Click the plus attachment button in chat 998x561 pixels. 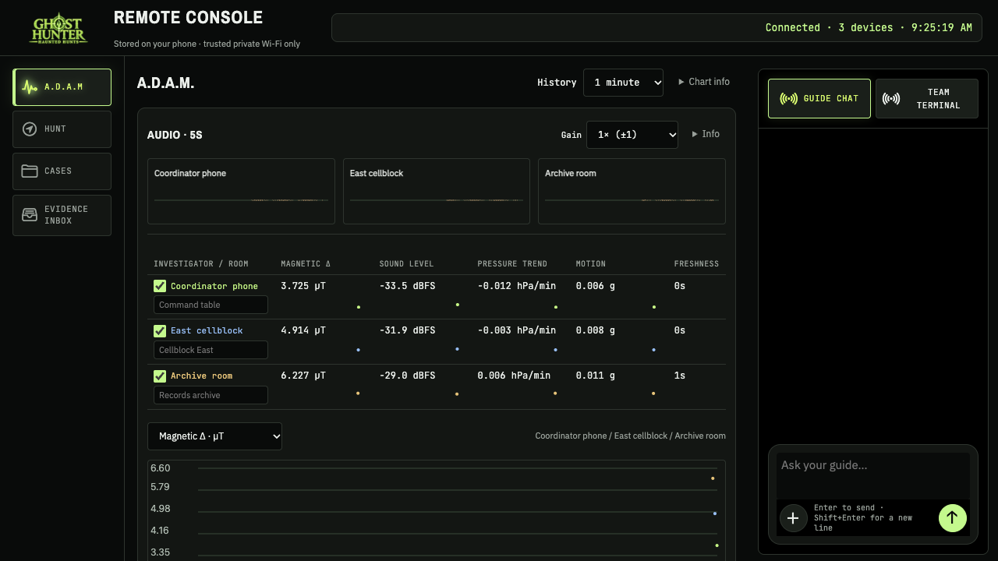coord(793,518)
